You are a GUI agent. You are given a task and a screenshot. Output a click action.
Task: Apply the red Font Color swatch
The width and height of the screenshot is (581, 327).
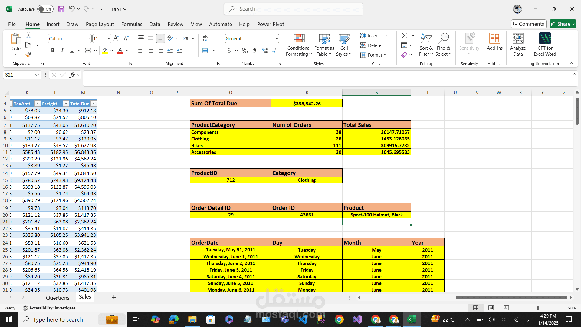120,51
